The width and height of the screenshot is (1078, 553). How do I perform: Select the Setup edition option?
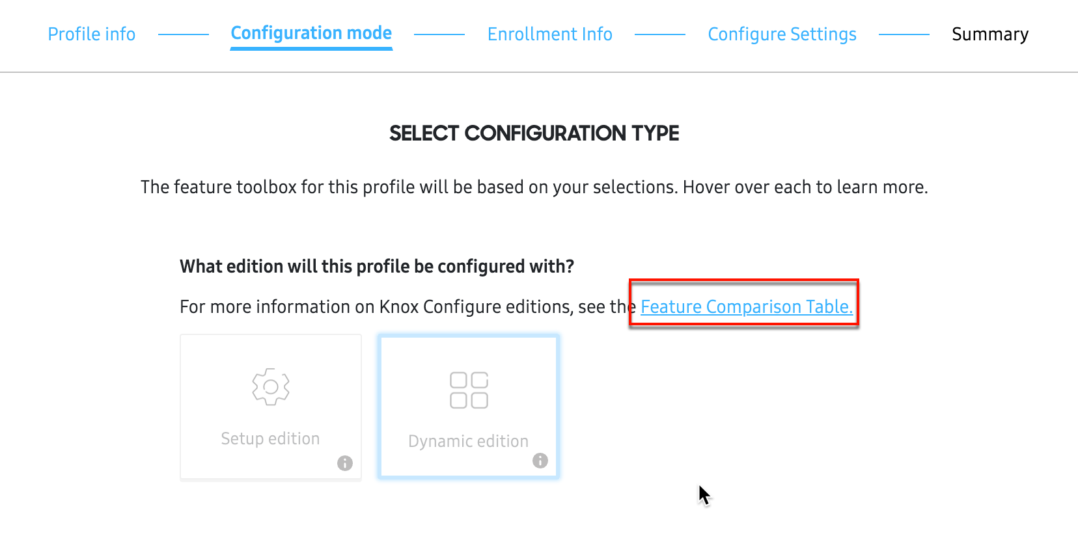click(270, 407)
